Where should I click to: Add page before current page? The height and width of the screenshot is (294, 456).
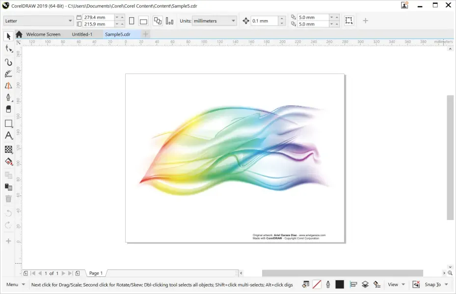tap(26, 273)
